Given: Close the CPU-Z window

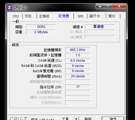Looking at the screenshot, I should (x=119, y=6).
